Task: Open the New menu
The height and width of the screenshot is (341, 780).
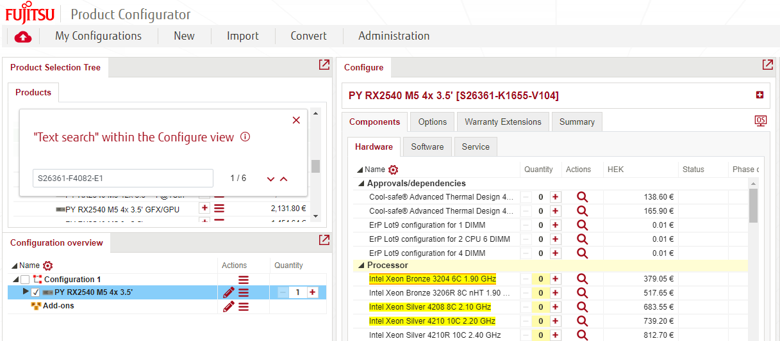Action: (184, 36)
